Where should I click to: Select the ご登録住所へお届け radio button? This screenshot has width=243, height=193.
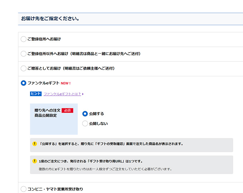pos(24,39)
